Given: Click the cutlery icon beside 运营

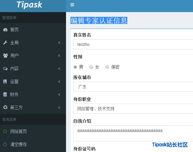Looking at the screenshot, I should pos(5,81).
